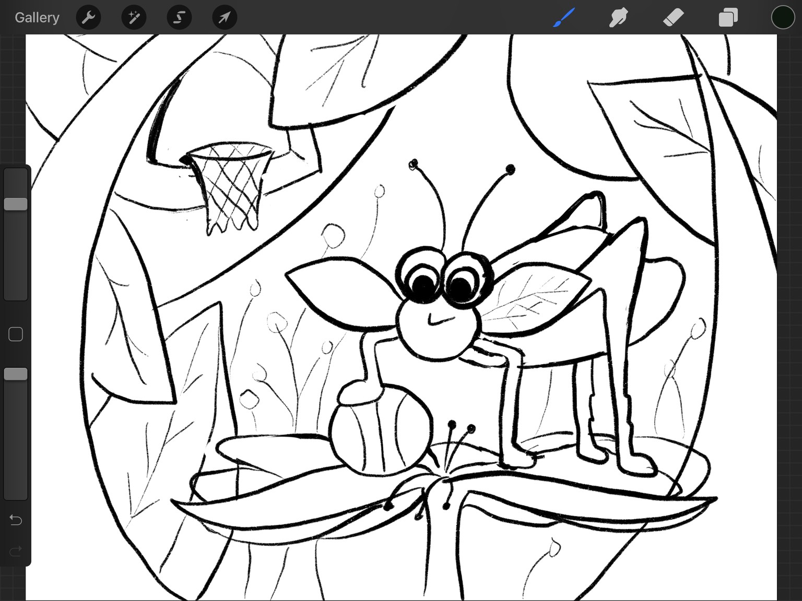Select the Selection S-ribbon tool
Viewport: 802px width, 601px height.
click(179, 18)
